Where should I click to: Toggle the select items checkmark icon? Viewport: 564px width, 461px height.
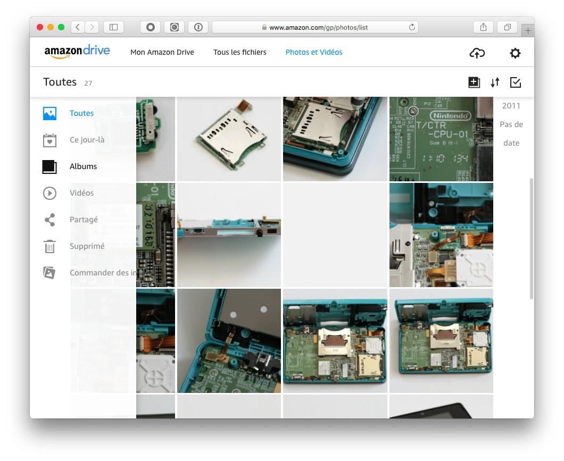516,82
